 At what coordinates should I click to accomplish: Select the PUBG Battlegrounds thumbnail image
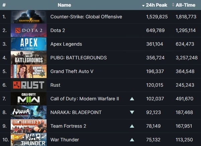[x=28, y=58]
